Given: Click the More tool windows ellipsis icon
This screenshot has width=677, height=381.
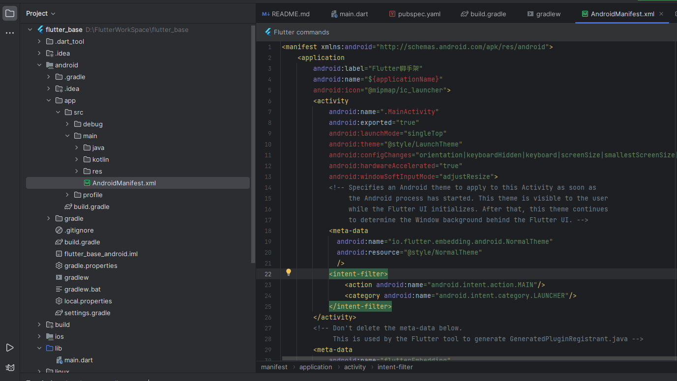Looking at the screenshot, I should click(10, 33).
